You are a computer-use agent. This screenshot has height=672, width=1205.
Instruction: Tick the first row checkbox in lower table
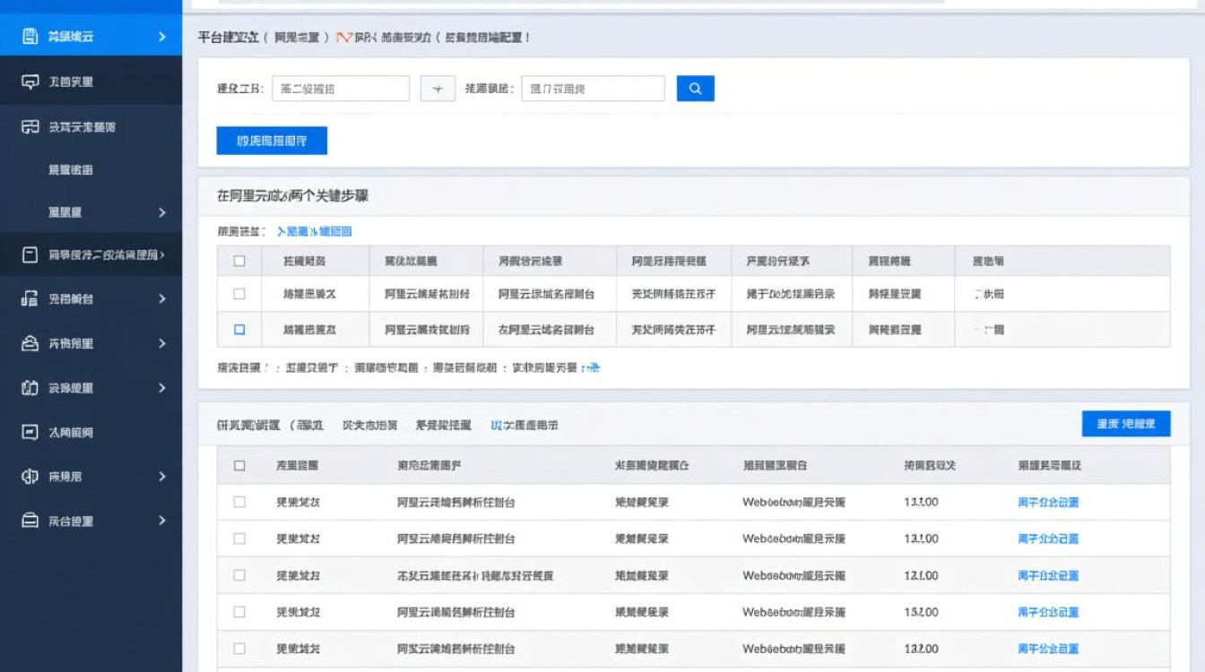(238, 503)
